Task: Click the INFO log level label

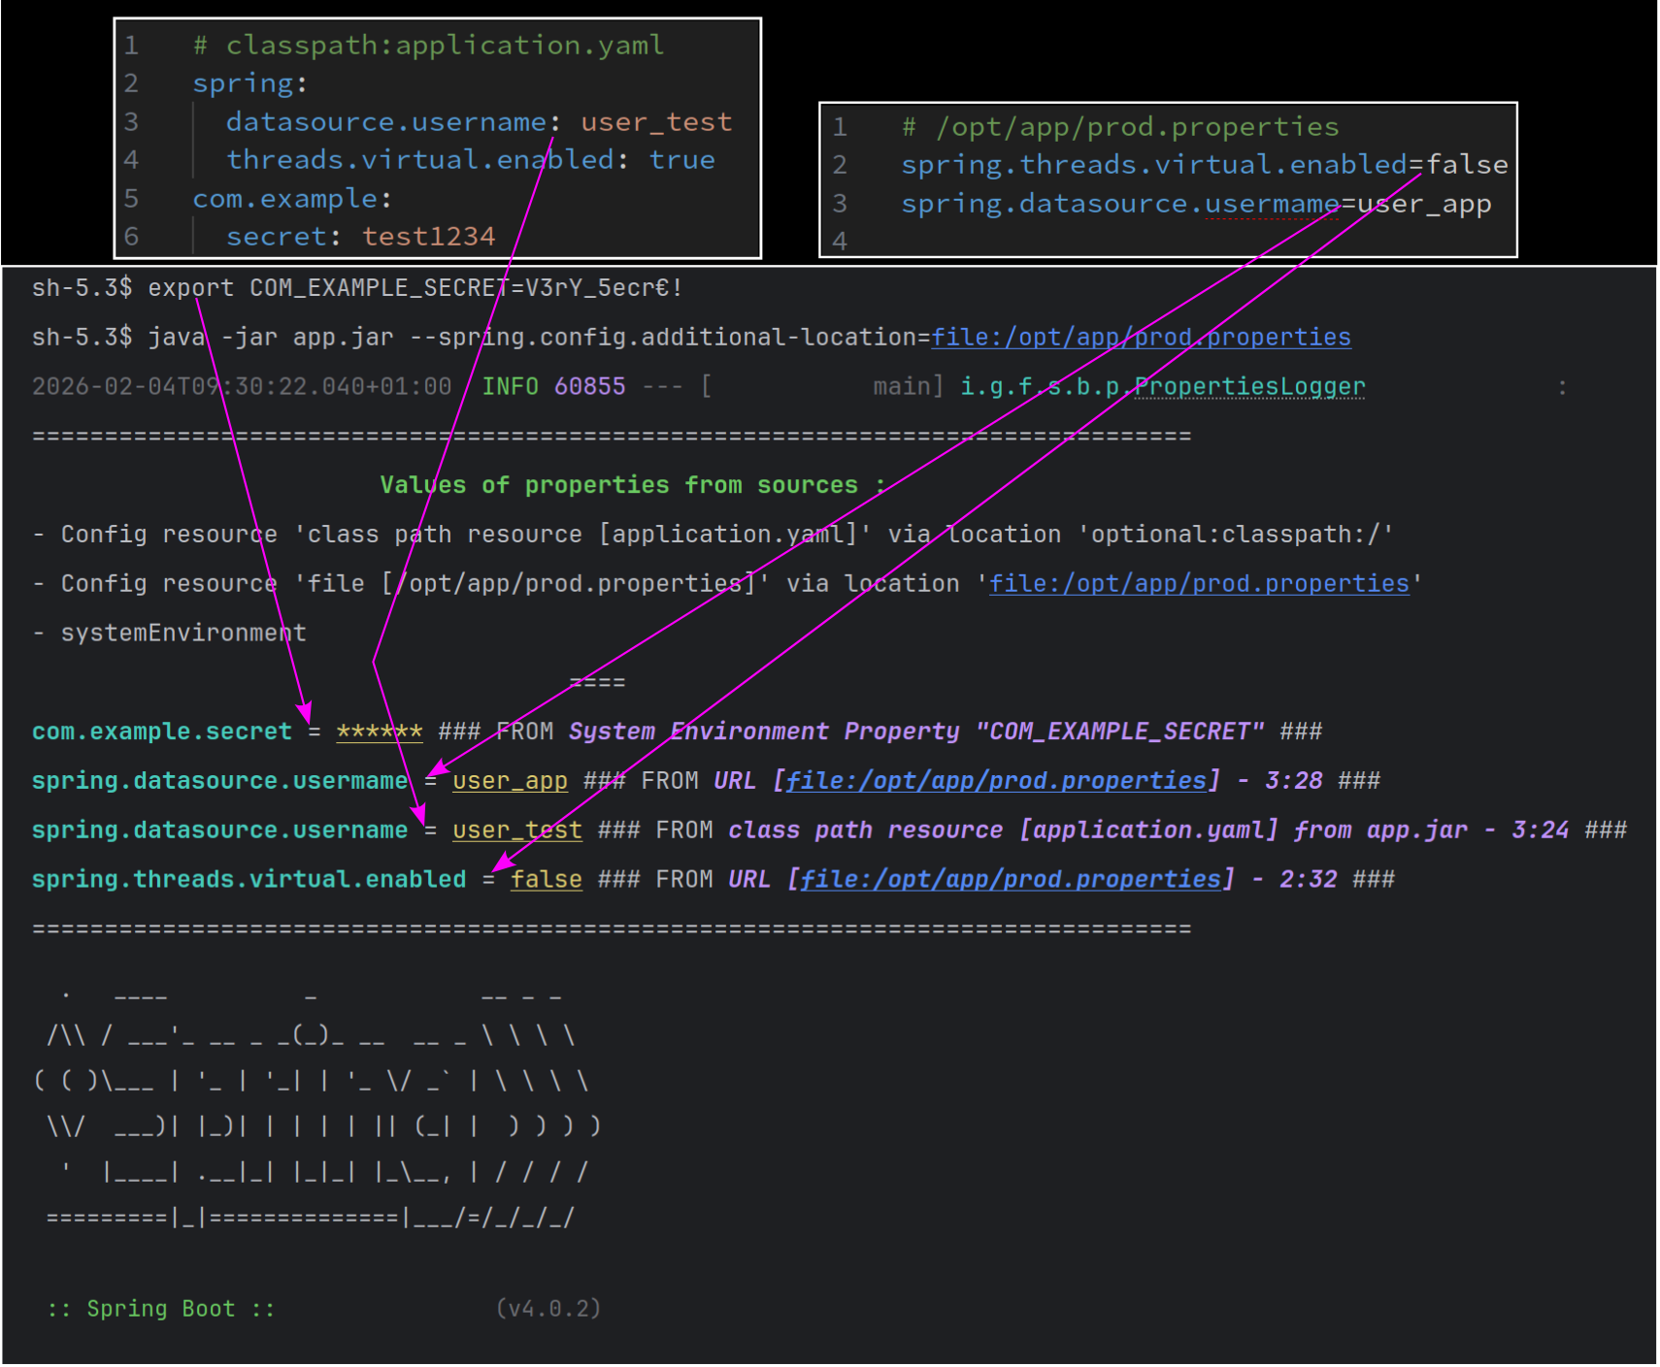Action: (510, 387)
